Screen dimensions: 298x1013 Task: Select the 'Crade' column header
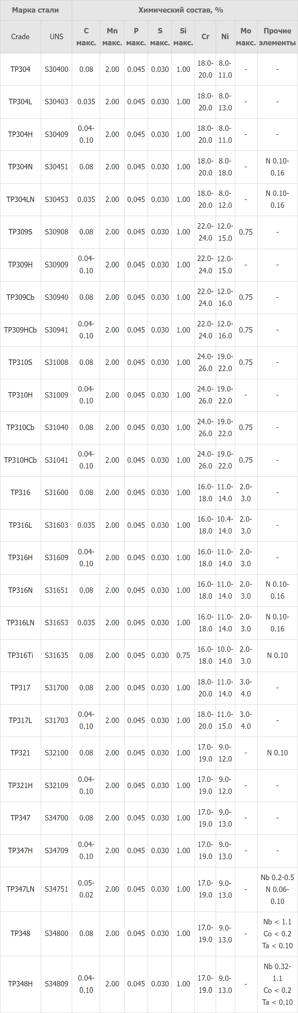point(20,37)
